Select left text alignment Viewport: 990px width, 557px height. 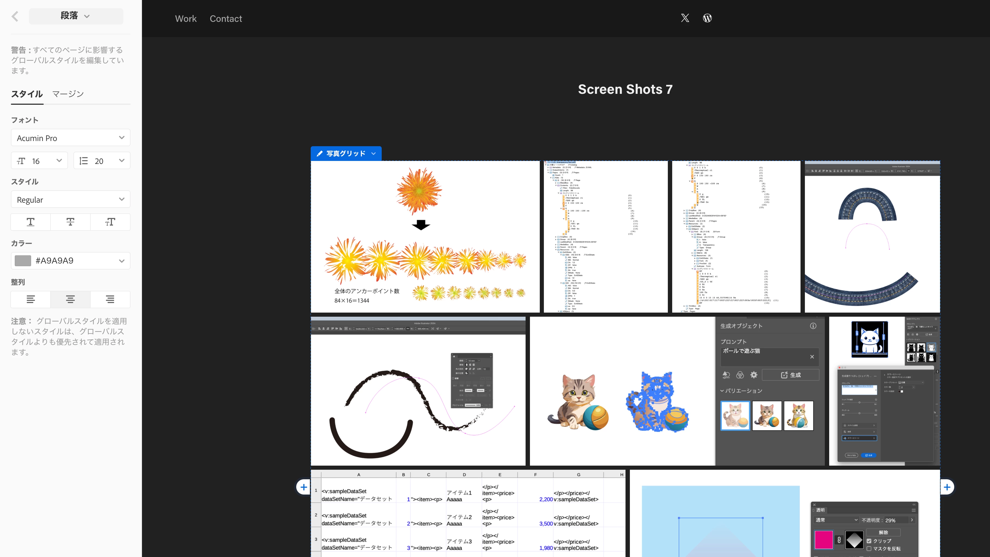coord(30,300)
